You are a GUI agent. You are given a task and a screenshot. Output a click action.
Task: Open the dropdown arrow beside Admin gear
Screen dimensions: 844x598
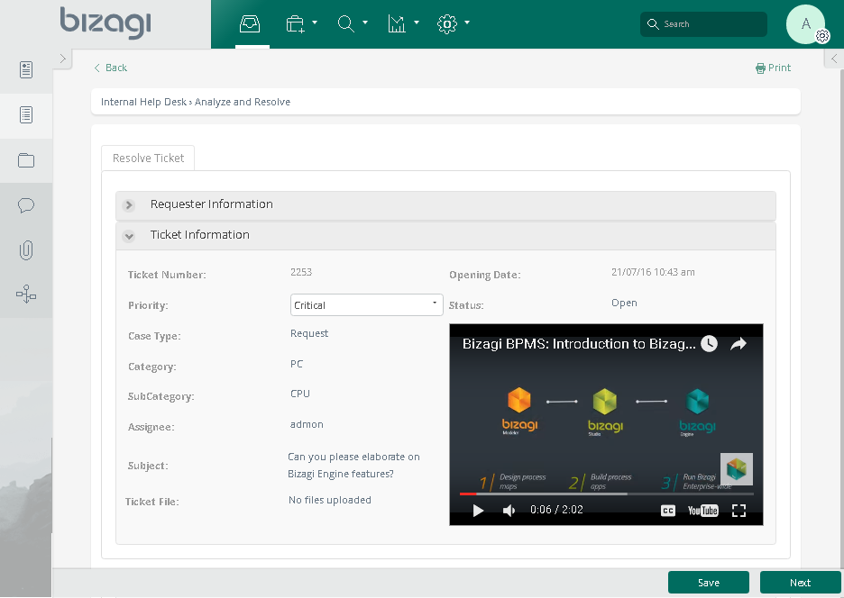click(467, 23)
